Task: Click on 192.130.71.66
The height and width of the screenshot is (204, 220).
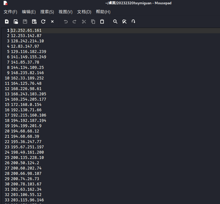Action: [x=26, y=110]
